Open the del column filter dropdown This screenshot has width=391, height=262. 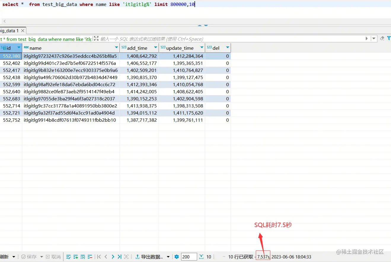click(x=228, y=48)
